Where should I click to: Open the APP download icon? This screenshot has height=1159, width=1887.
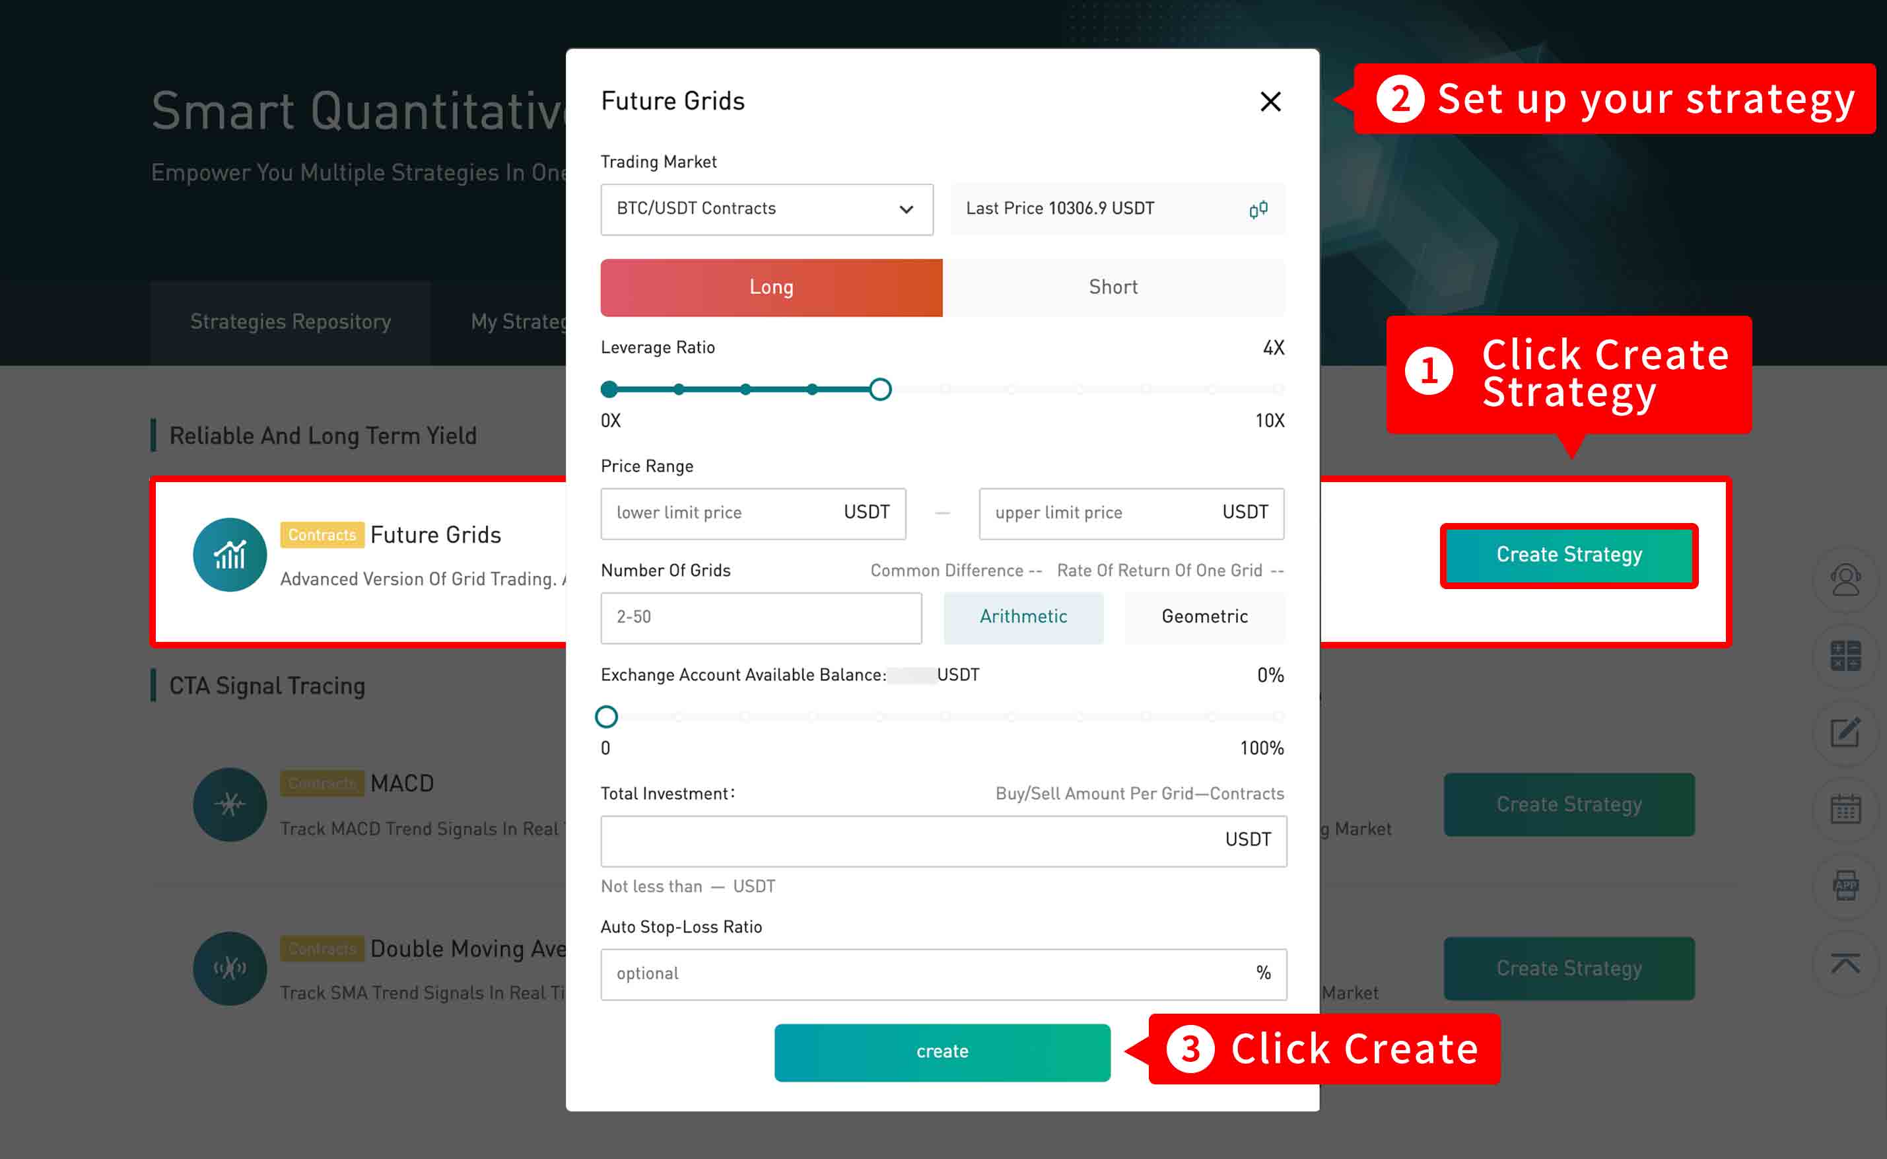[1845, 886]
